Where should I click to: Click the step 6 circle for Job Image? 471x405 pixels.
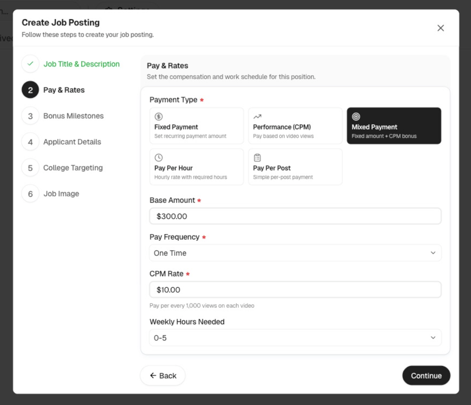tap(30, 194)
